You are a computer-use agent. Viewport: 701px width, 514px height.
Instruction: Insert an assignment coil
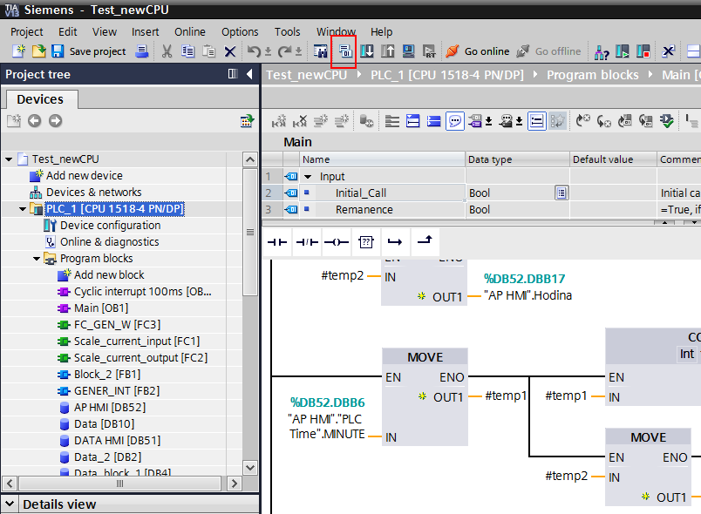pos(337,242)
